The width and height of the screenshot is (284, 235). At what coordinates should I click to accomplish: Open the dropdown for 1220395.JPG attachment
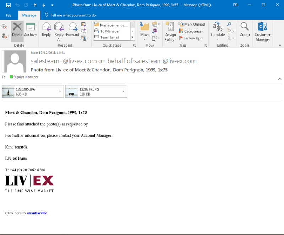point(60,91)
